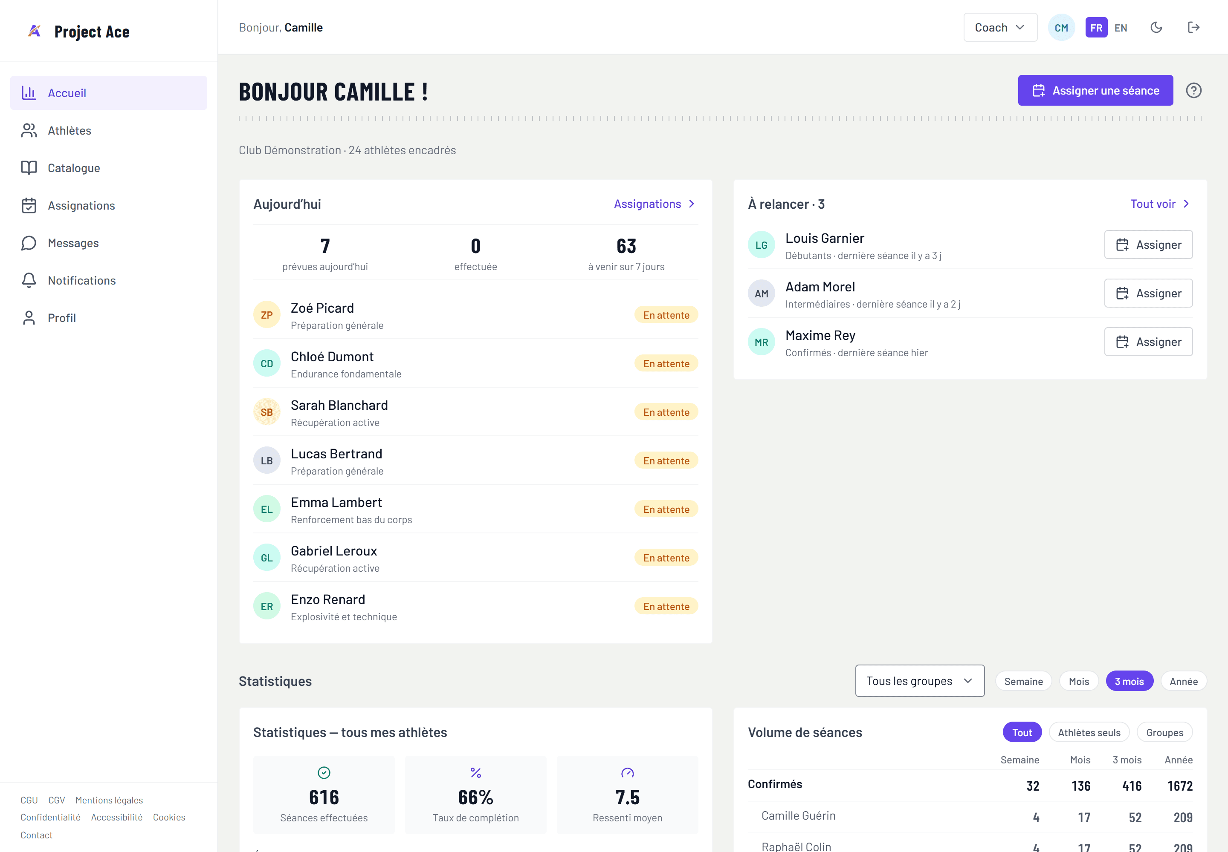Click the Catalogue book icon

[29, 167]
